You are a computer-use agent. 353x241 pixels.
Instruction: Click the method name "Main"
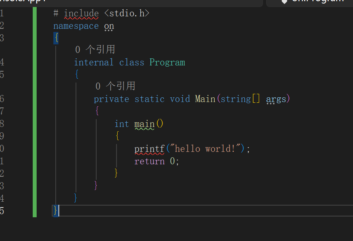click(x=205, y=99)
